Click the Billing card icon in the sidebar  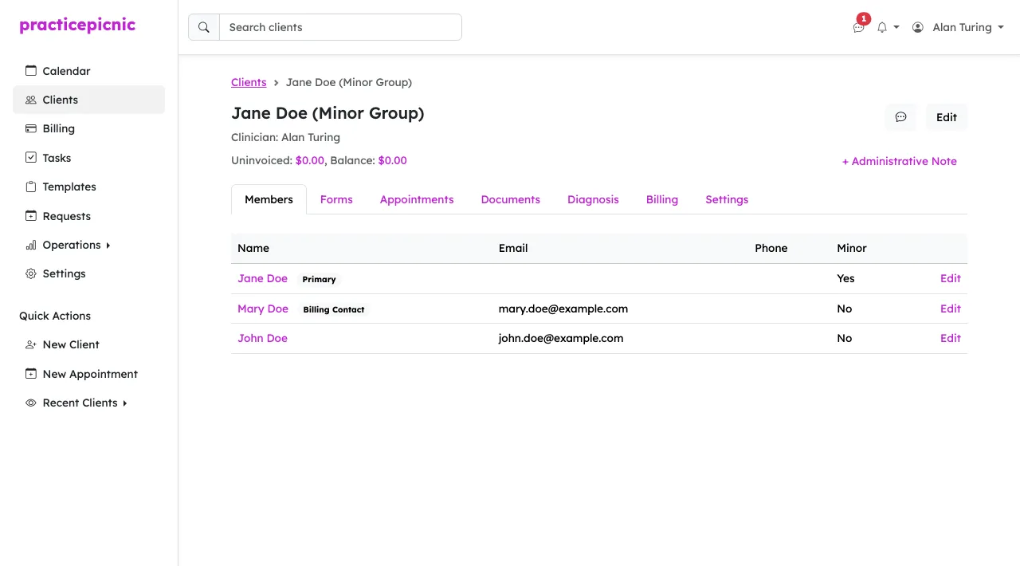click(x=31, y=128)
